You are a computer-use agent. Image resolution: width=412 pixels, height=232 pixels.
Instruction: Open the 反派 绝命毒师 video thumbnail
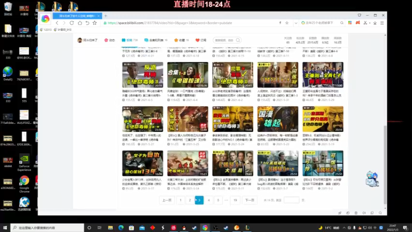[143, 75]
